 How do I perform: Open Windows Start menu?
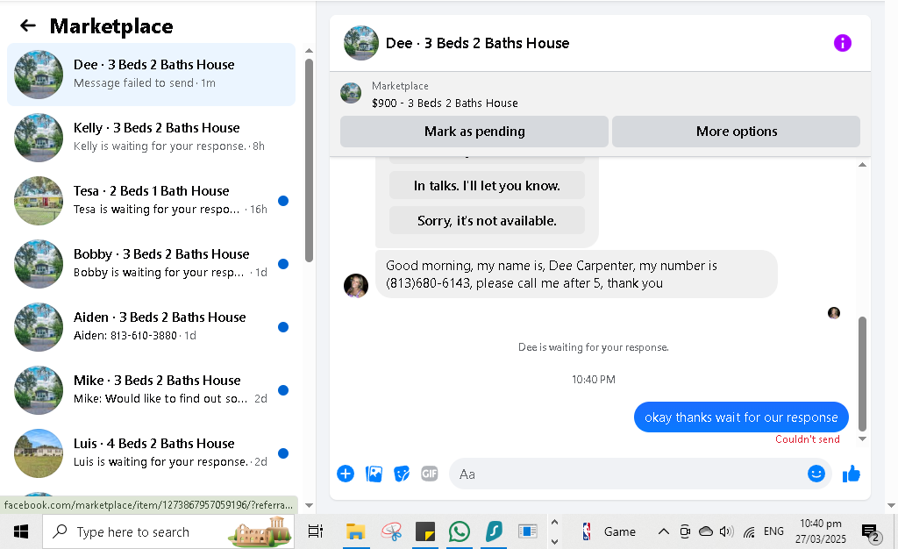click(21, 531)
